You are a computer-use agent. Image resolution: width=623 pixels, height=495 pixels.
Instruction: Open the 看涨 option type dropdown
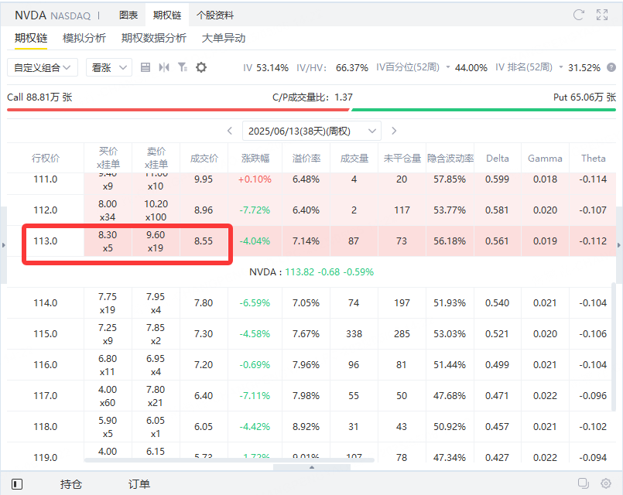pos(109,67)
